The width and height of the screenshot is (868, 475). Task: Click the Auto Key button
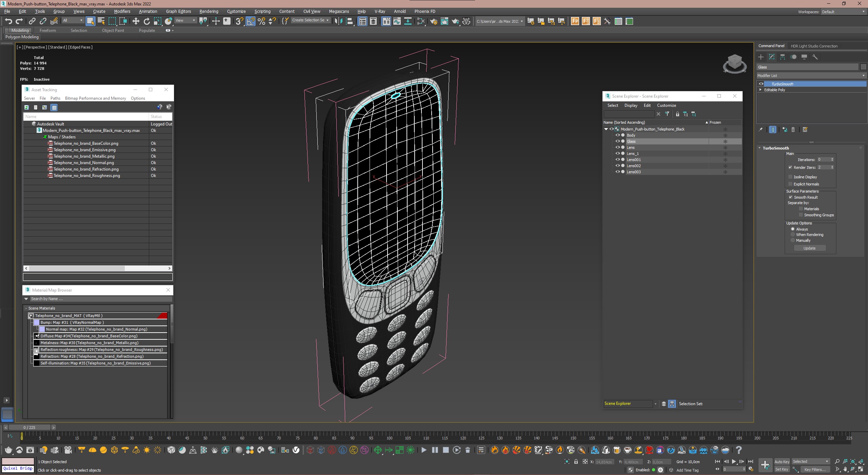782,461
